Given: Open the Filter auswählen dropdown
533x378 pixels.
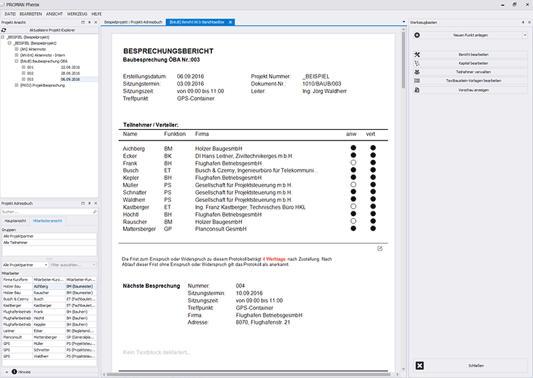Looking at the screenshot, I should point(94,265).
